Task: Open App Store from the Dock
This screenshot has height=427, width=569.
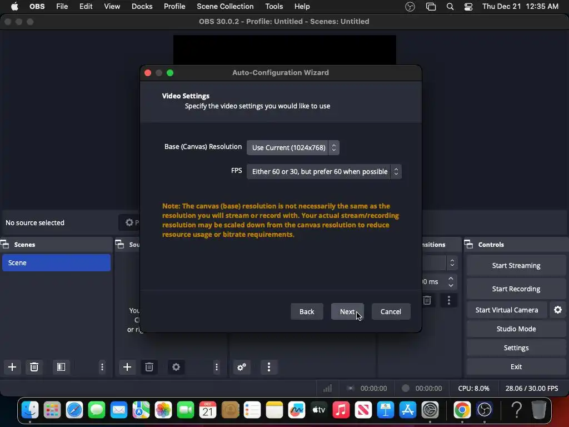Action: (x=407, y=410)
